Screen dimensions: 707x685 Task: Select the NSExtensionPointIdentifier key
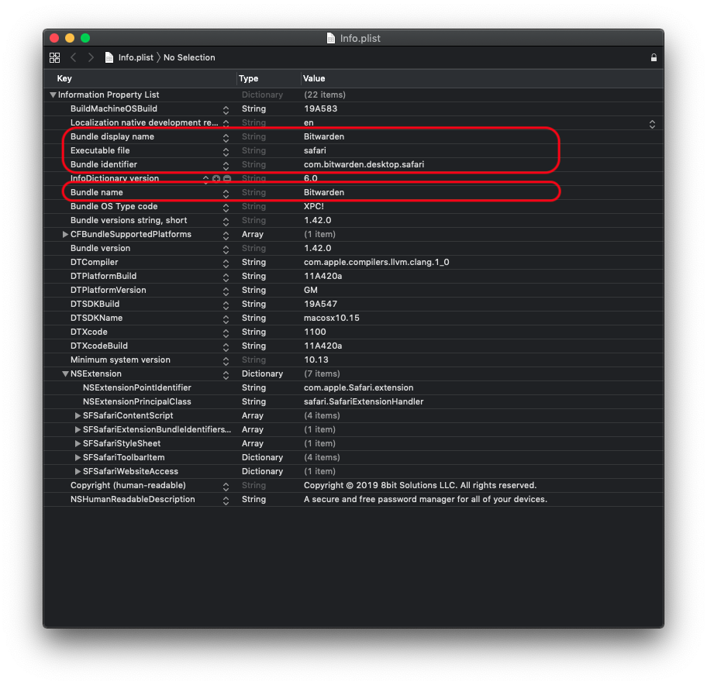tap(136, 388)
